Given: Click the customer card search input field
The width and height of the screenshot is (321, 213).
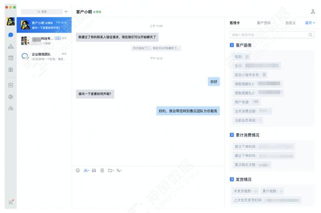Looking at the screenshot, I should coord(272,35).
